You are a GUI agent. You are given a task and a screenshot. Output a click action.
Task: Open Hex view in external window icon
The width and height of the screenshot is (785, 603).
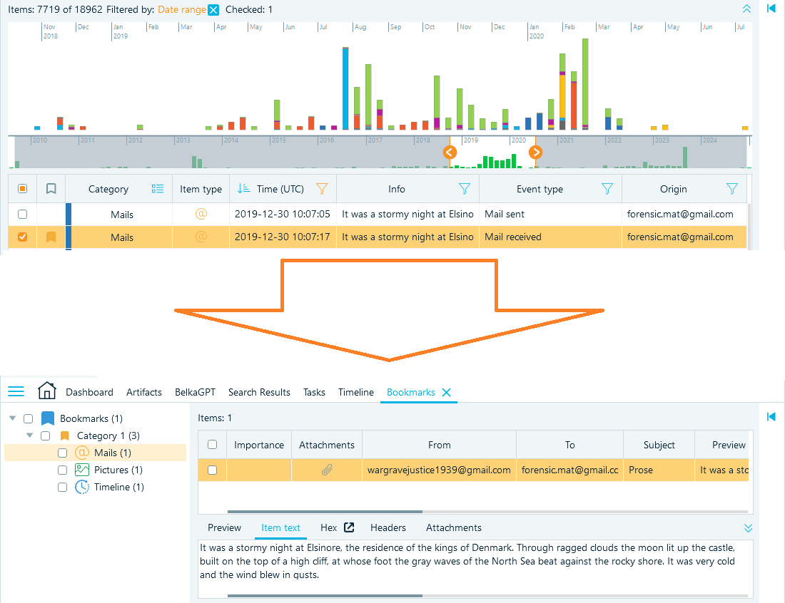(349, 527)
